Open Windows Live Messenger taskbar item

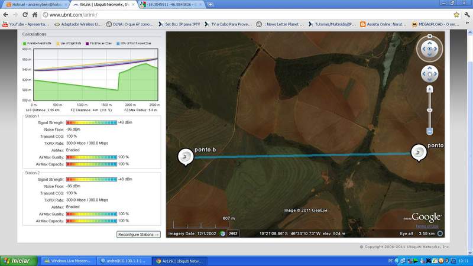tap(68, 261)
